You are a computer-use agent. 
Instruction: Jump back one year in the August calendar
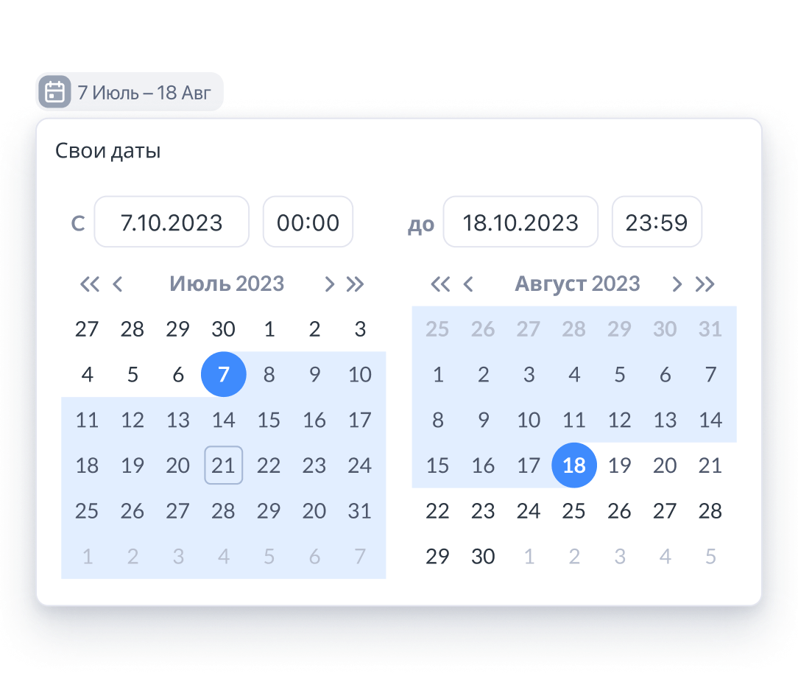click(x=440, y=284)
